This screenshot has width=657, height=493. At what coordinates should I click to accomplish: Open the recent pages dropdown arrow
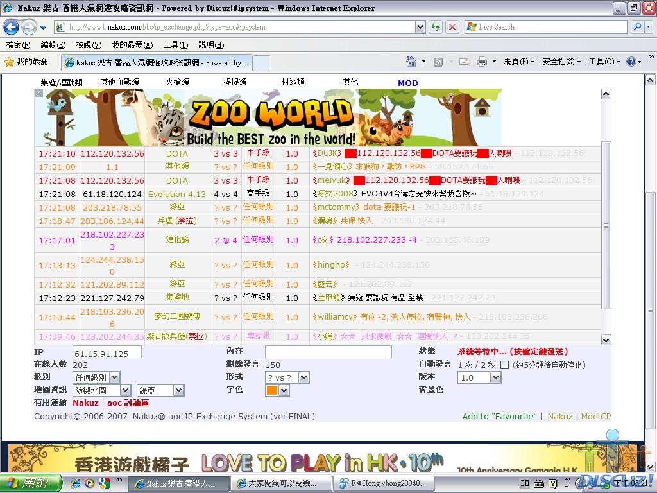tap(43, 28)
